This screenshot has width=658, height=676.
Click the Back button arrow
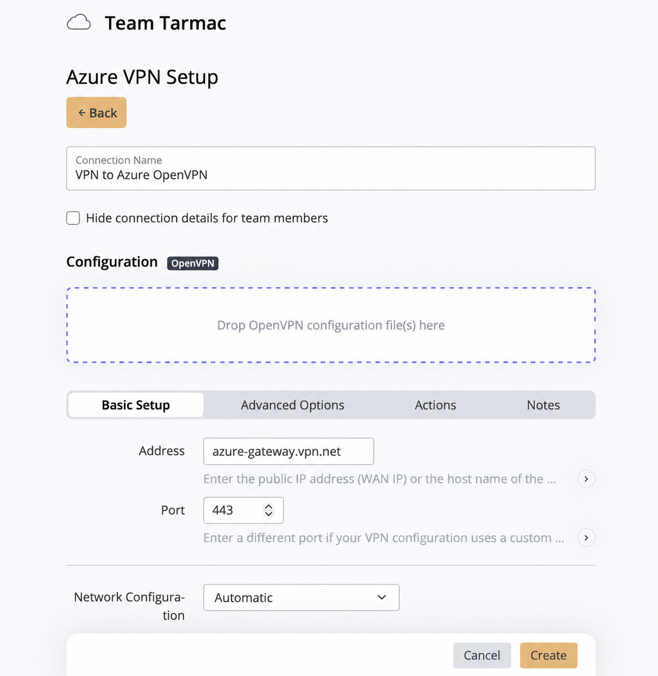(x=82, y=113)
